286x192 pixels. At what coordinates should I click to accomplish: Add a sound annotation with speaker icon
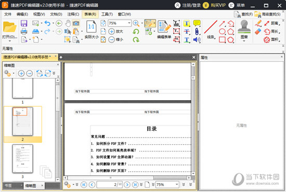click(197, 39)
